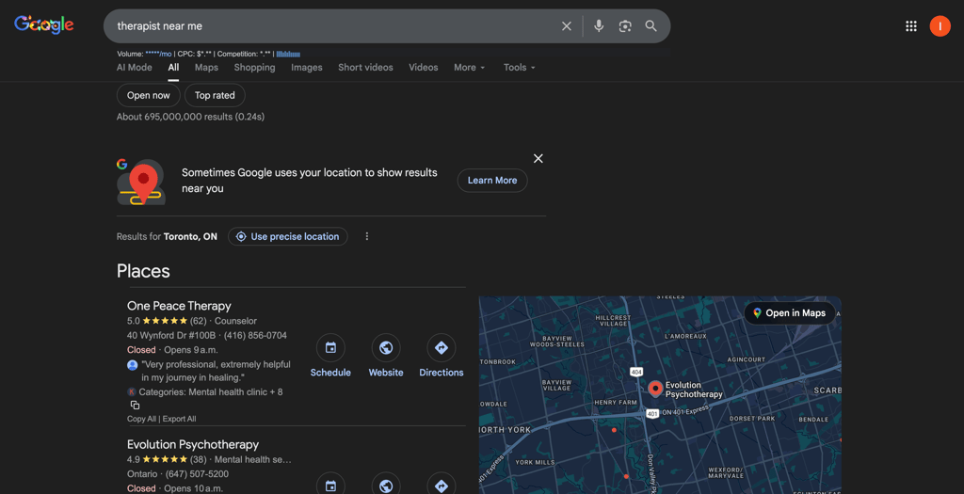The height and width of the screenshot is (494, 964).
Task: Click the copy icon under Categories line
Action: (135, 405)
